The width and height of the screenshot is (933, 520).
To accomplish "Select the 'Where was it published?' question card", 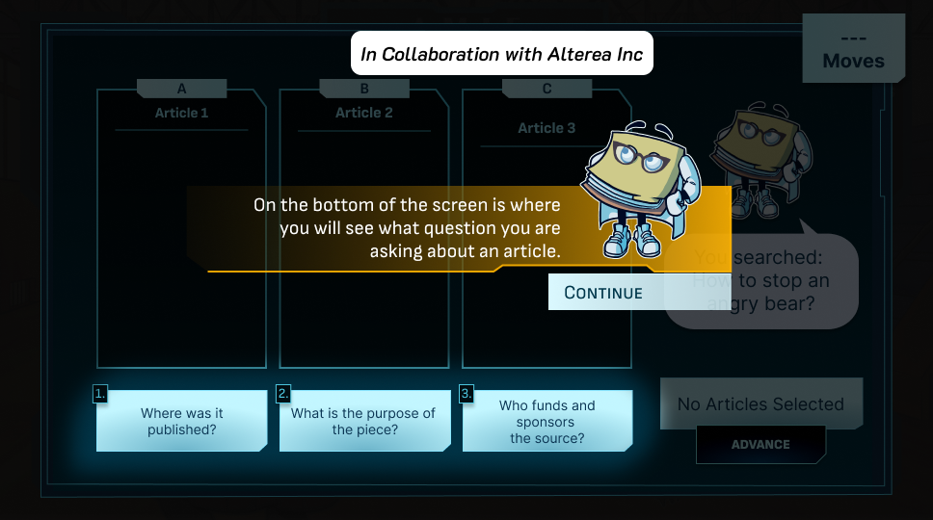I will tap(181, 422).
